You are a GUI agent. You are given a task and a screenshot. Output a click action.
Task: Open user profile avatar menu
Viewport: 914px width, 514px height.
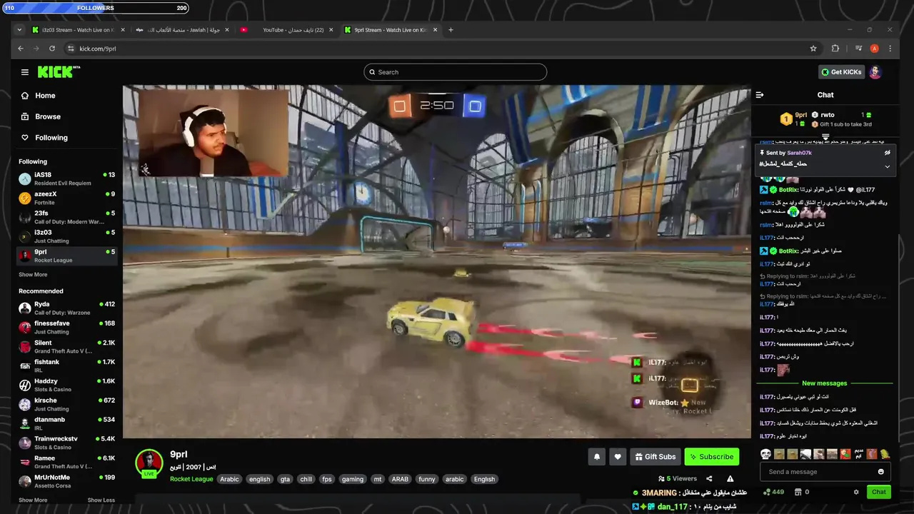click(x=875, y=72)
